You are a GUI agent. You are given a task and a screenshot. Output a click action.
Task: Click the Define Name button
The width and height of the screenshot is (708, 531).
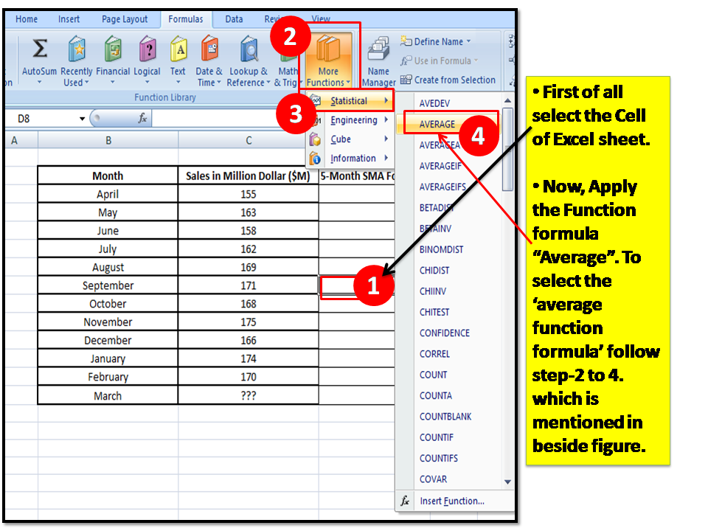pyautogui.click(x=436, y=41)
